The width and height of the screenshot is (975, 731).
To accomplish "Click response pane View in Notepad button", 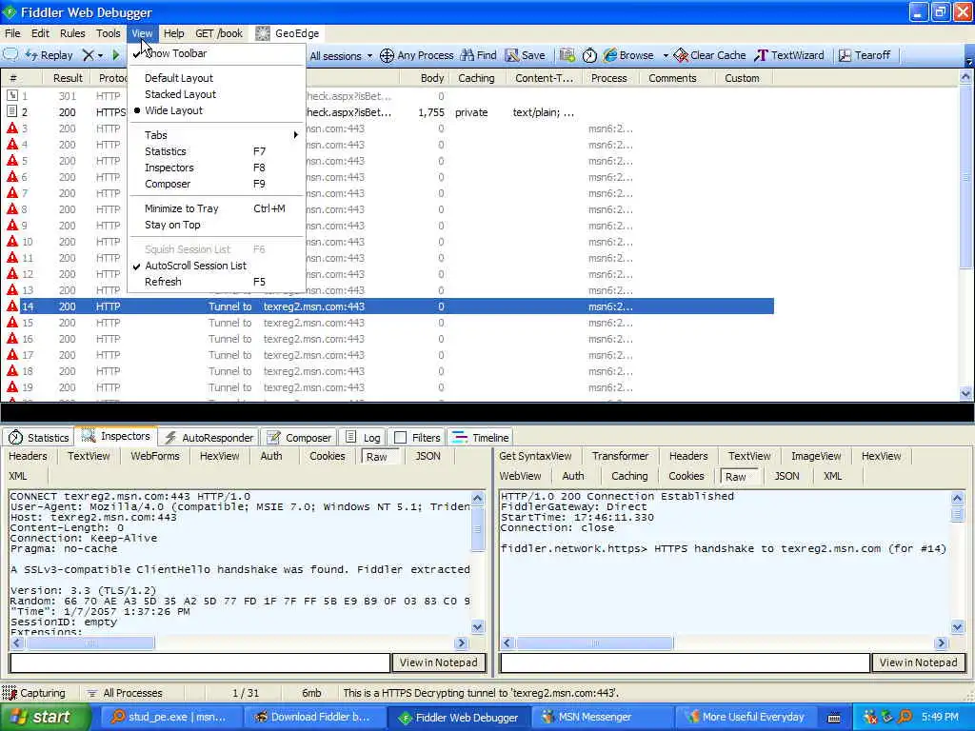I will click(919, 662).
